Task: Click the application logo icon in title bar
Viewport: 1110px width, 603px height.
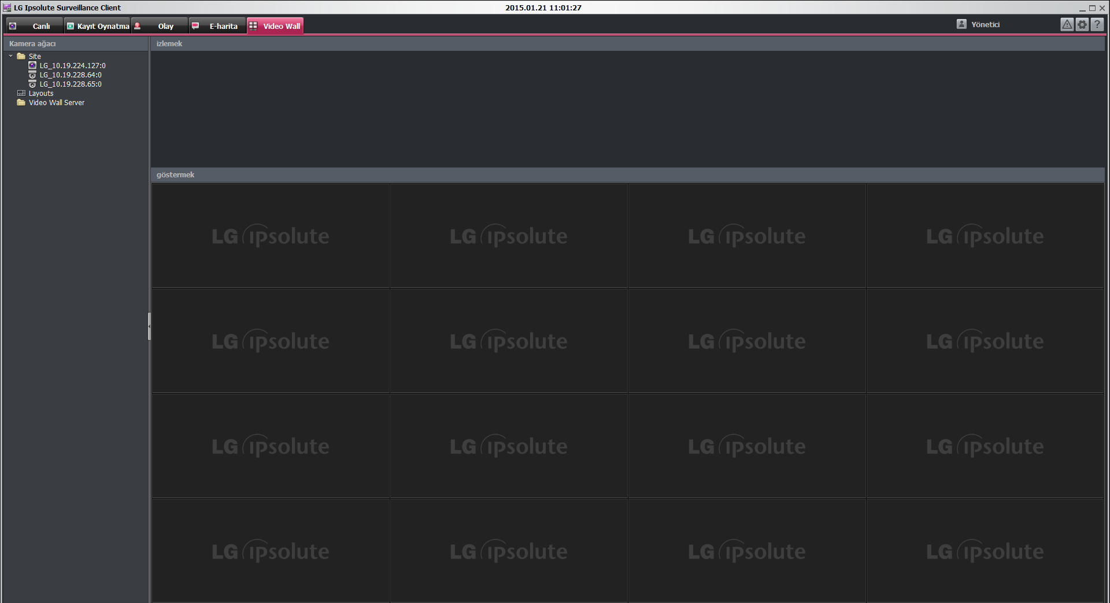Action: [x=7, y=8]
